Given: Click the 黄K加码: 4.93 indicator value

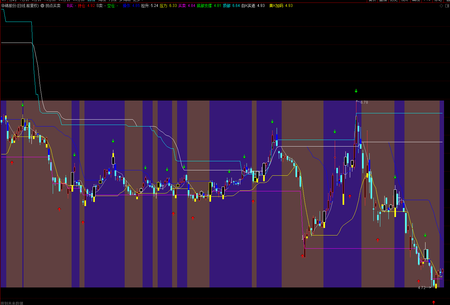Looking at the screenshot, I should pyautogui.click(x=281, y=6).
